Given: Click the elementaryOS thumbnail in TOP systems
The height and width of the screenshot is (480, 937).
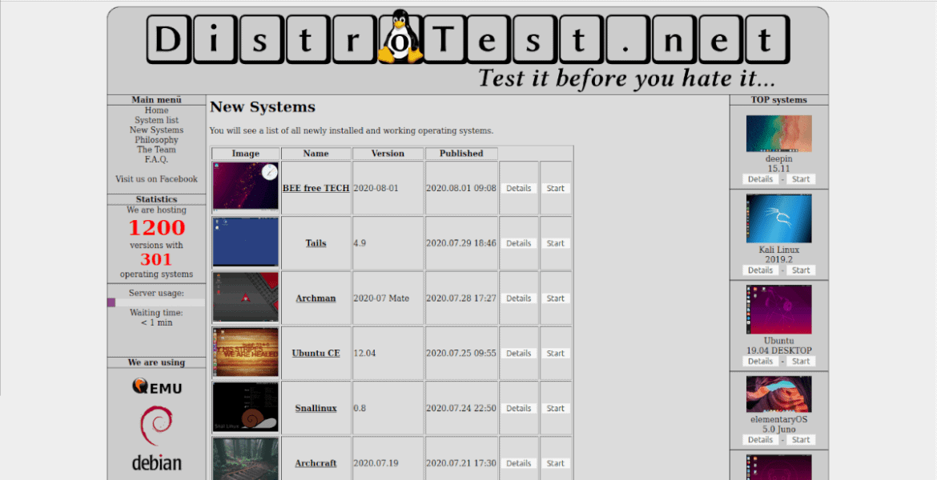Looking at the screenshot, I should click(778, 394).
